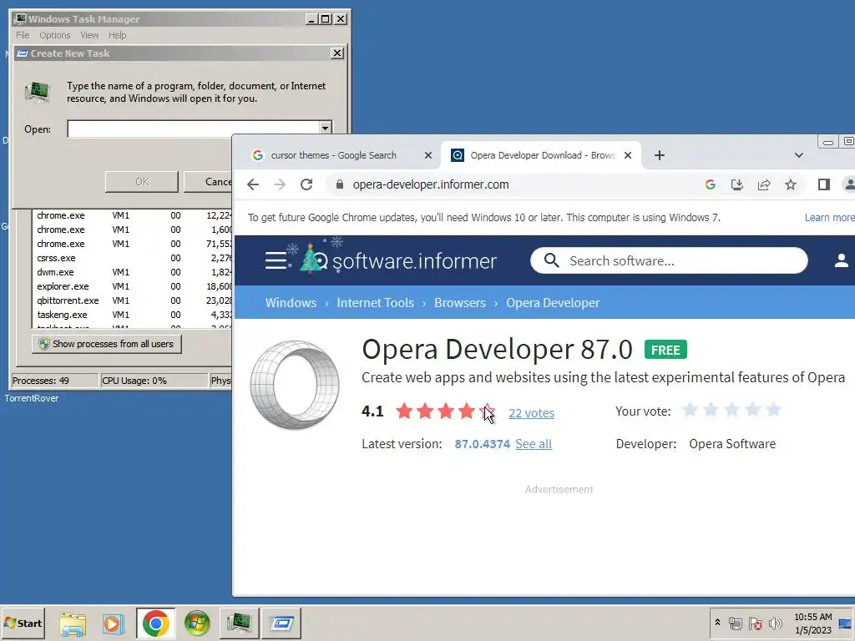The height and width of the screenshot is (641, 855).
Task: Click the volume speaker tray icon
Action: [775, 623]
